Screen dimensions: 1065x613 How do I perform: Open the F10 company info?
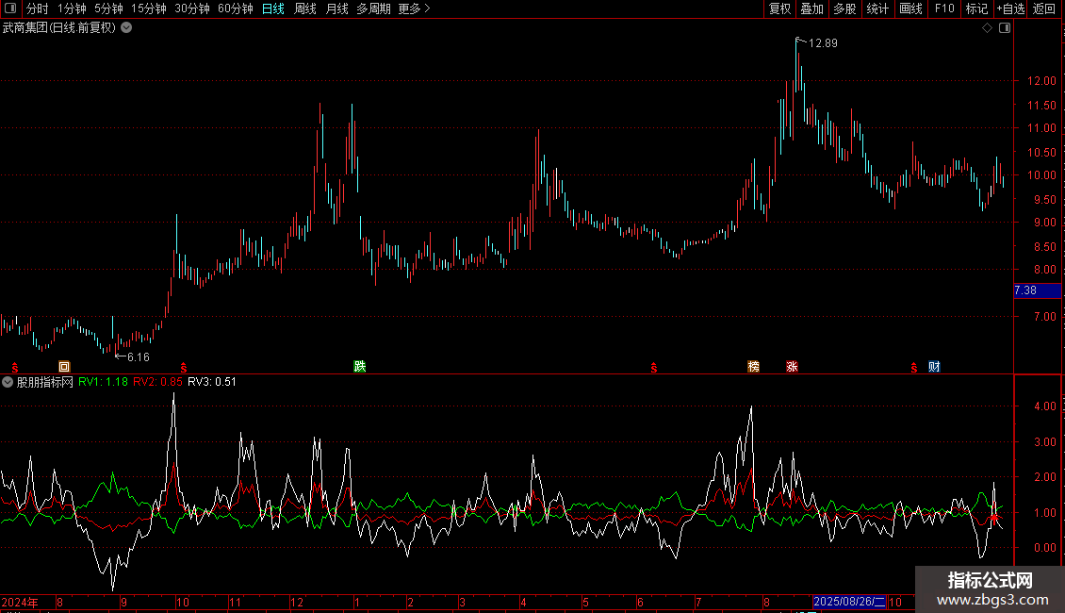(x=944, y=8)
